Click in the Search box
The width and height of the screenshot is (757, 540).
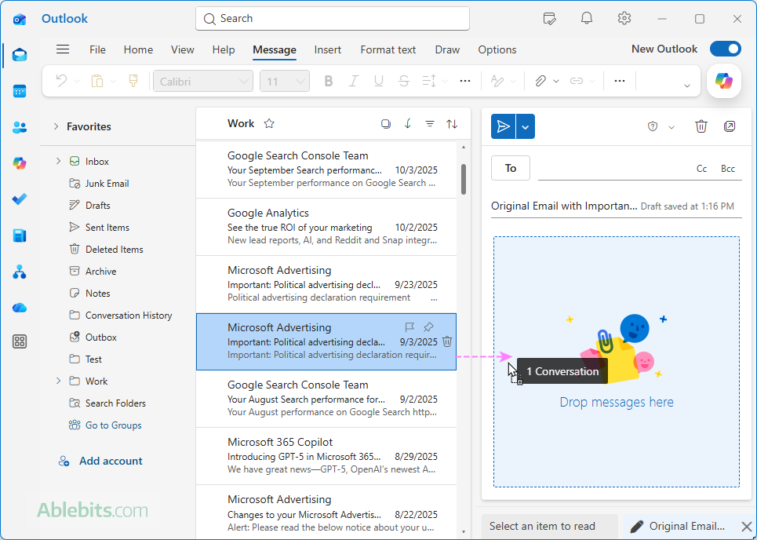coord(333,19)
